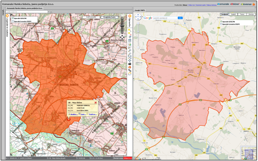This screenshot has height=161, width=258.
Task: Select the pan four-arrows tool in toolbar
Action: [x=130, y=60]
